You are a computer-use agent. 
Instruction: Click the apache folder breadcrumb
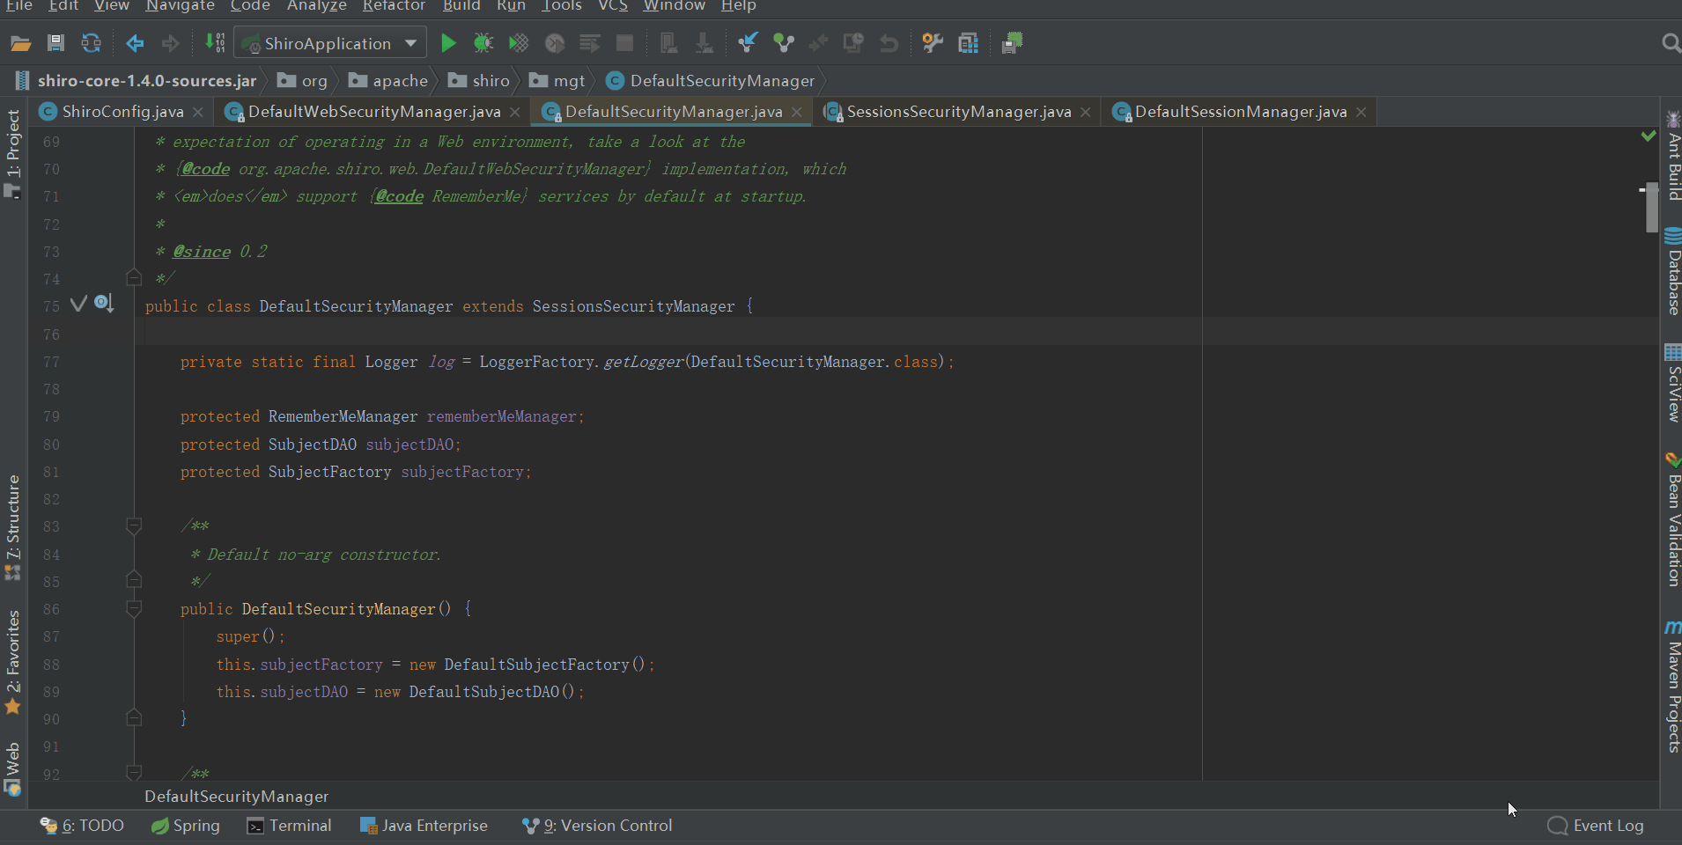[x=388, y=81]
